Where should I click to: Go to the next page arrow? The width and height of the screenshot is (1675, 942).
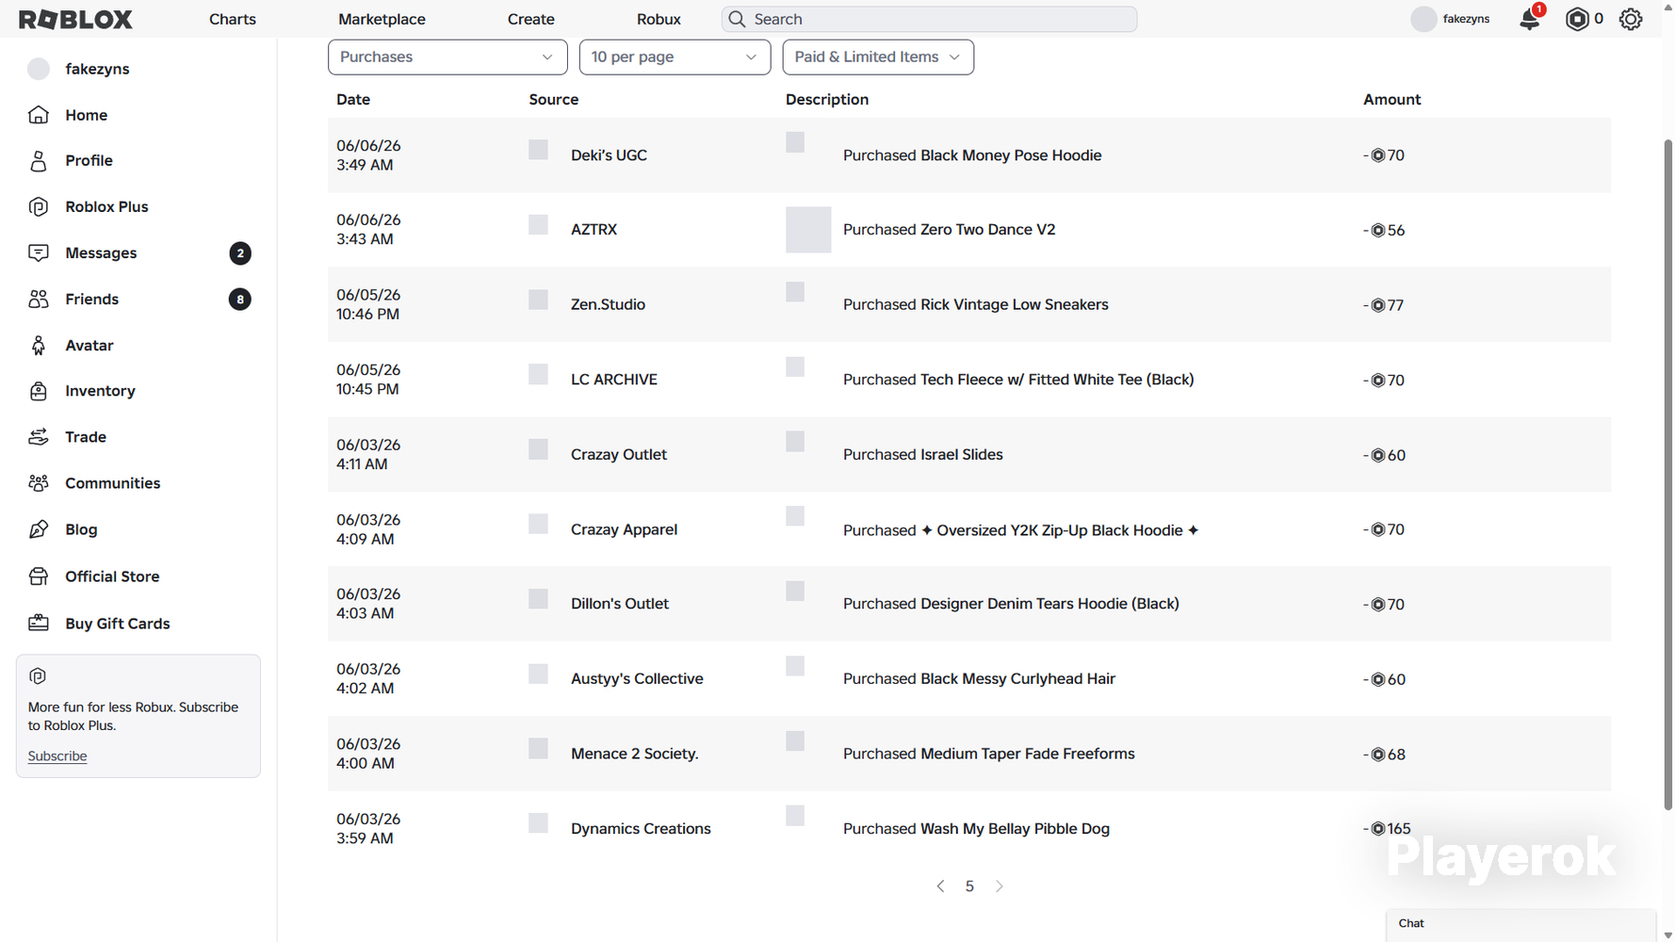pyautogui.click(x=1000, y=886)
